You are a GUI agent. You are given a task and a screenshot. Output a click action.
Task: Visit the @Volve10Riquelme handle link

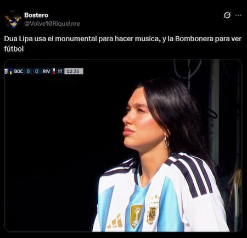[52, 24]
